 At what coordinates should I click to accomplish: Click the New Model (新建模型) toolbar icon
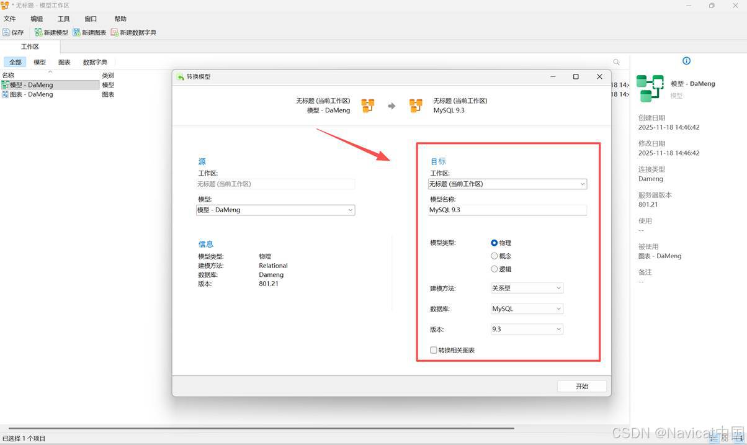tap(38, 32)
